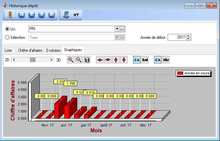220x141 pixels.
Task: Toggle the Nbr display button
Action: point(166,60)
